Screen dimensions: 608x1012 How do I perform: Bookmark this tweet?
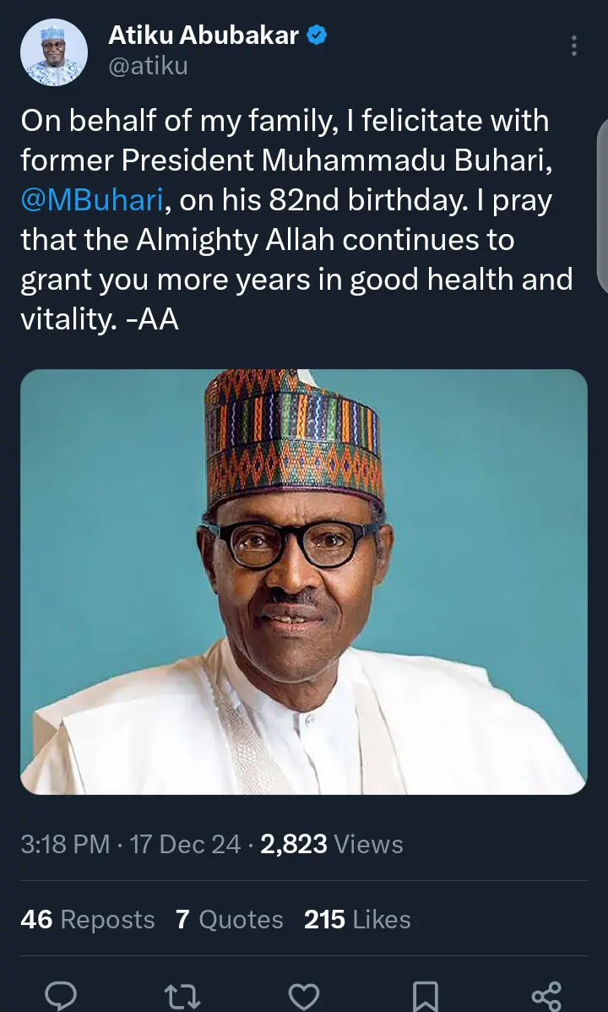[x=425, y=996]
